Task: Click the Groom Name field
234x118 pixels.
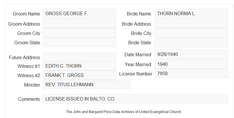Action: point(79,13)
